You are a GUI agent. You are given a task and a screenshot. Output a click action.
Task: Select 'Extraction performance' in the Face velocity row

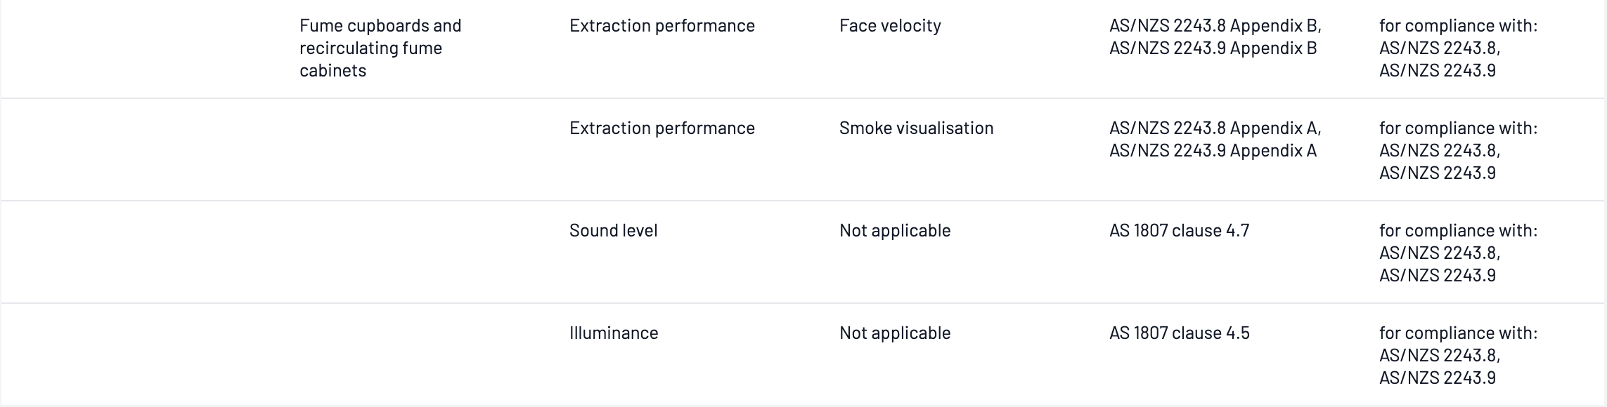click(x=661, y=25)
